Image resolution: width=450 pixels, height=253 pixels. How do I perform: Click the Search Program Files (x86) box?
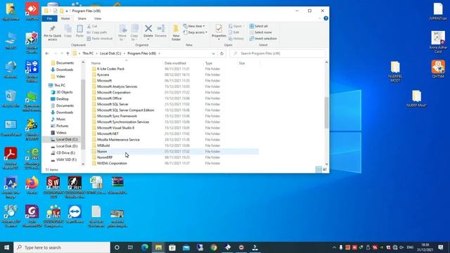click(278, 53)
